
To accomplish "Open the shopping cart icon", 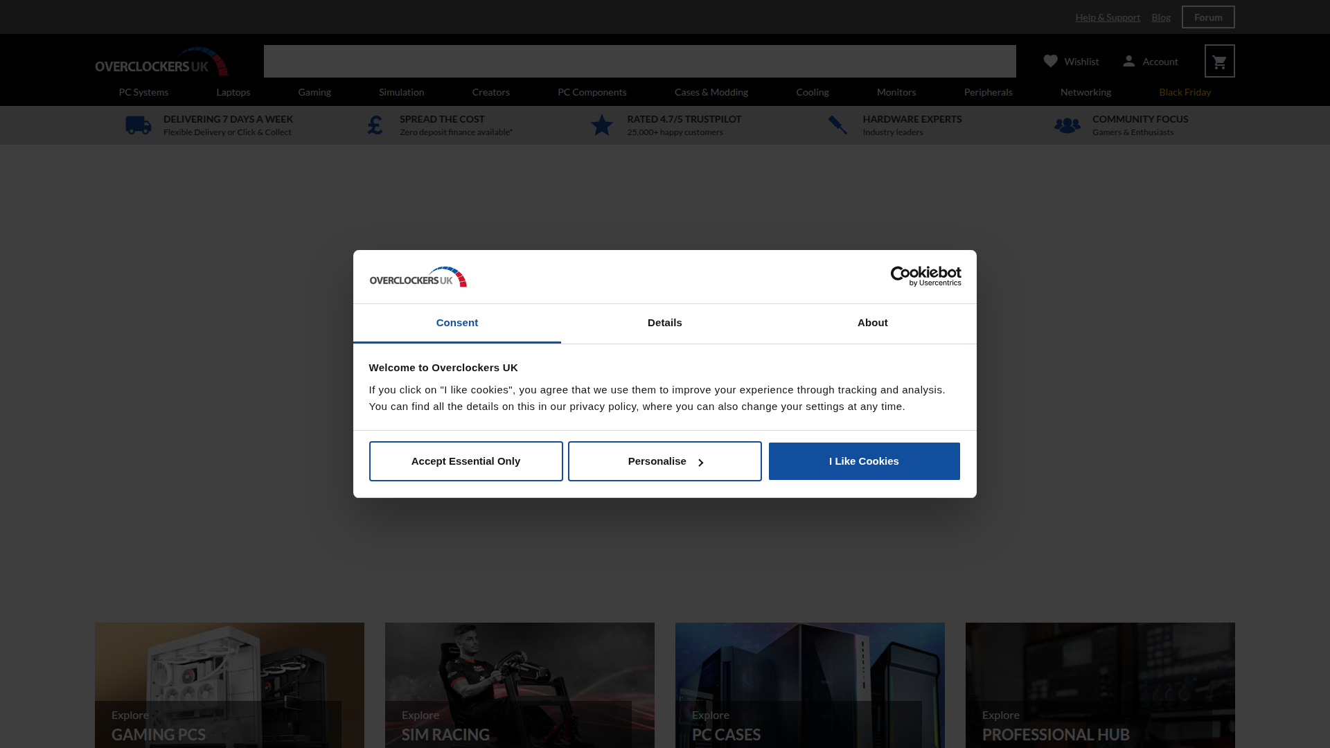I will (x=1219, y=61).
